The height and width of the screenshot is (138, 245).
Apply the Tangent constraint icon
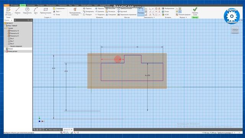pyautogui.click(x=150, y=15)
